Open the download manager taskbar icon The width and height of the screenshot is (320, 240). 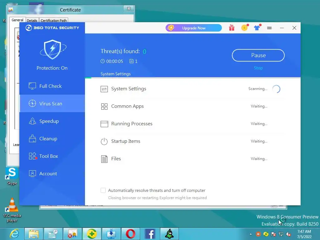click(111, 234)
